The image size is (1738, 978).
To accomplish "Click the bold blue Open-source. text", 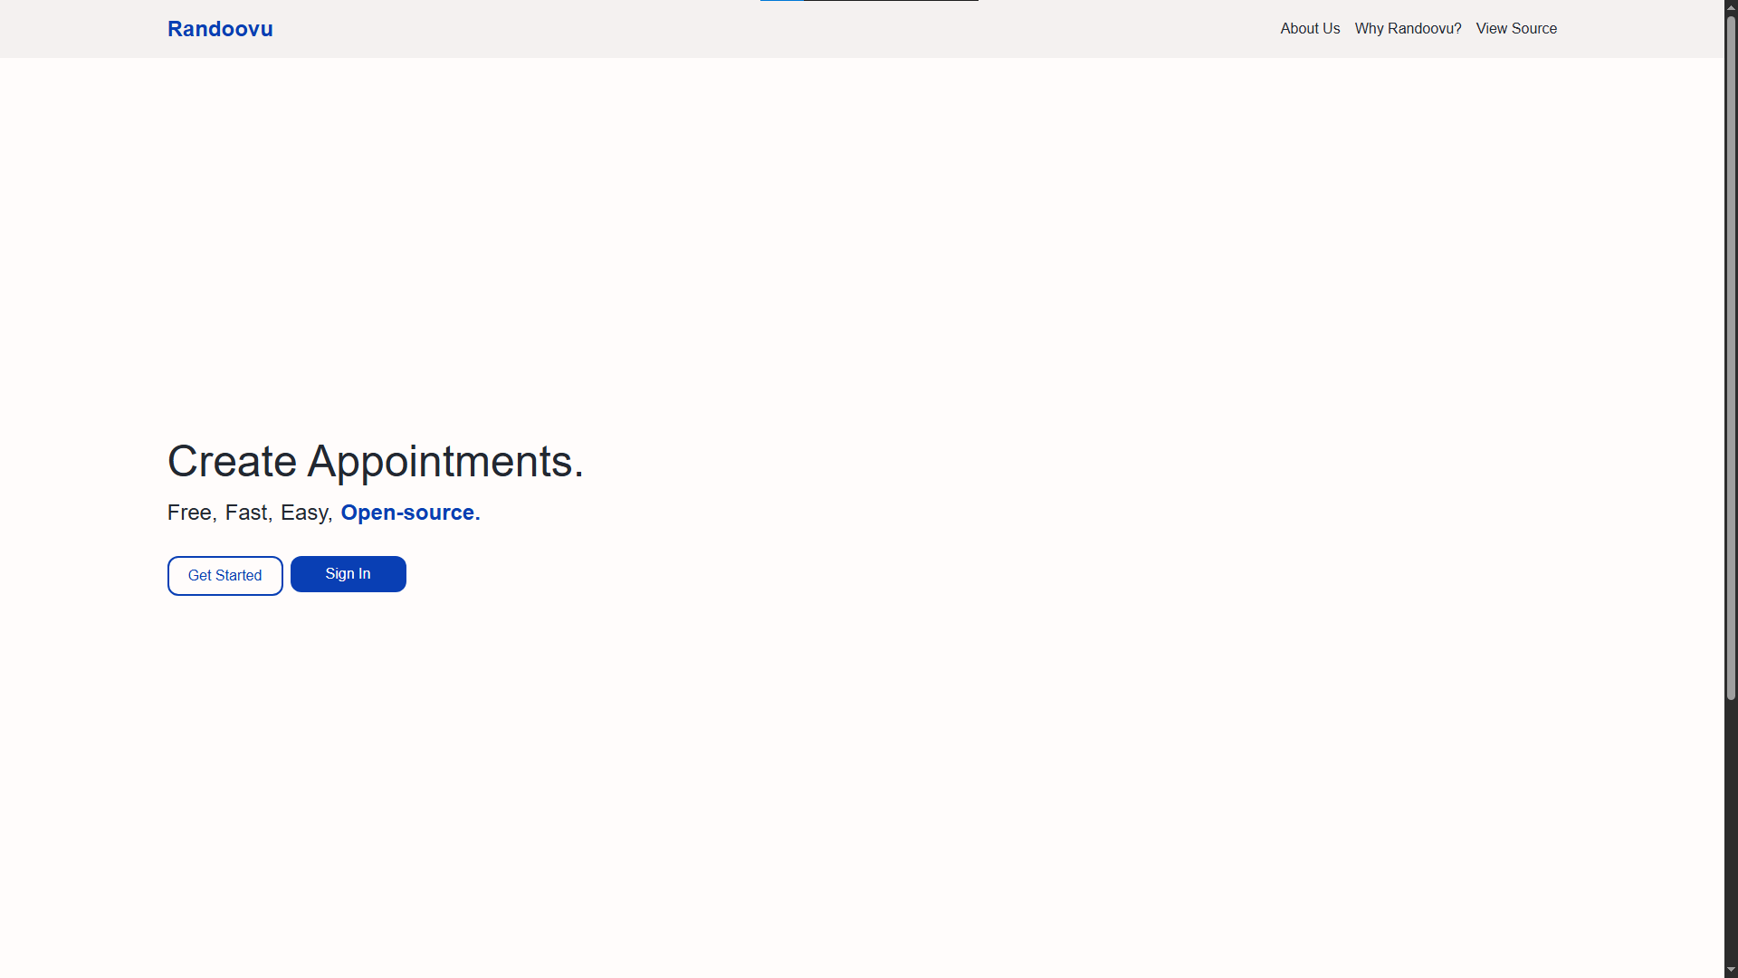I will click(410, 513).
